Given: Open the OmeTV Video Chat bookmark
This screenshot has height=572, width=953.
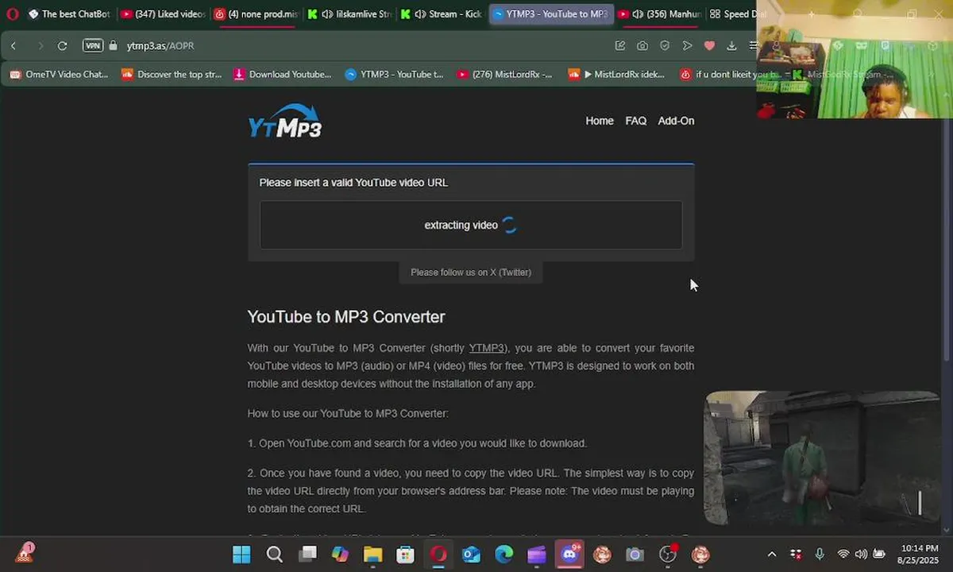Looking at the screenshot, I should pos(59,74).
